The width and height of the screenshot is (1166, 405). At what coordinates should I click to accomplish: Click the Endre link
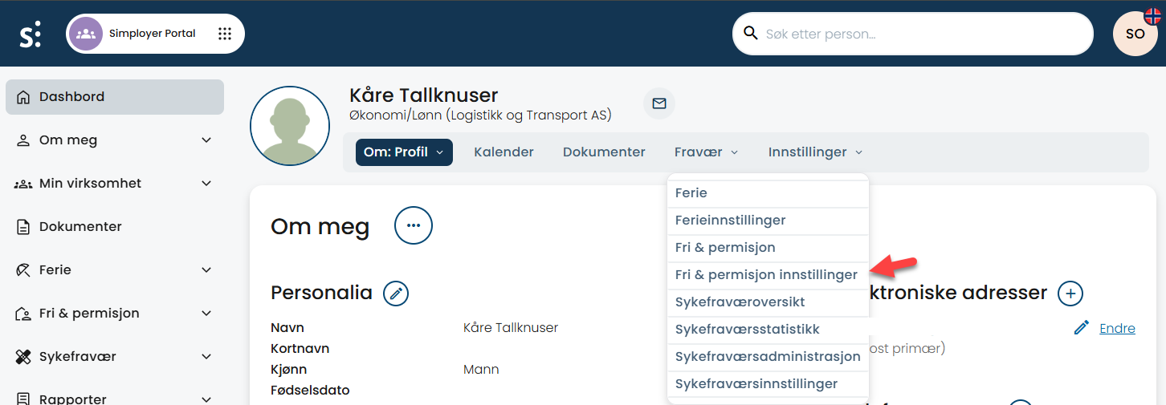pos(1117,328)
